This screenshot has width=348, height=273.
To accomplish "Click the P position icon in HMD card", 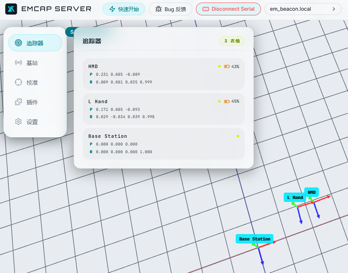I will [x=91, y=74].
